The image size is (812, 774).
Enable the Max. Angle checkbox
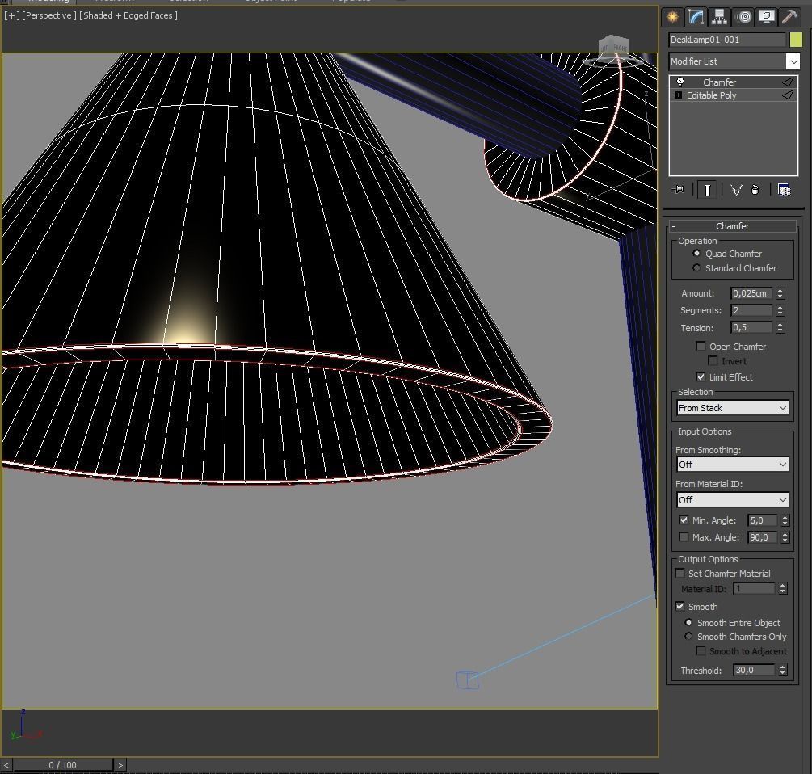684,537
